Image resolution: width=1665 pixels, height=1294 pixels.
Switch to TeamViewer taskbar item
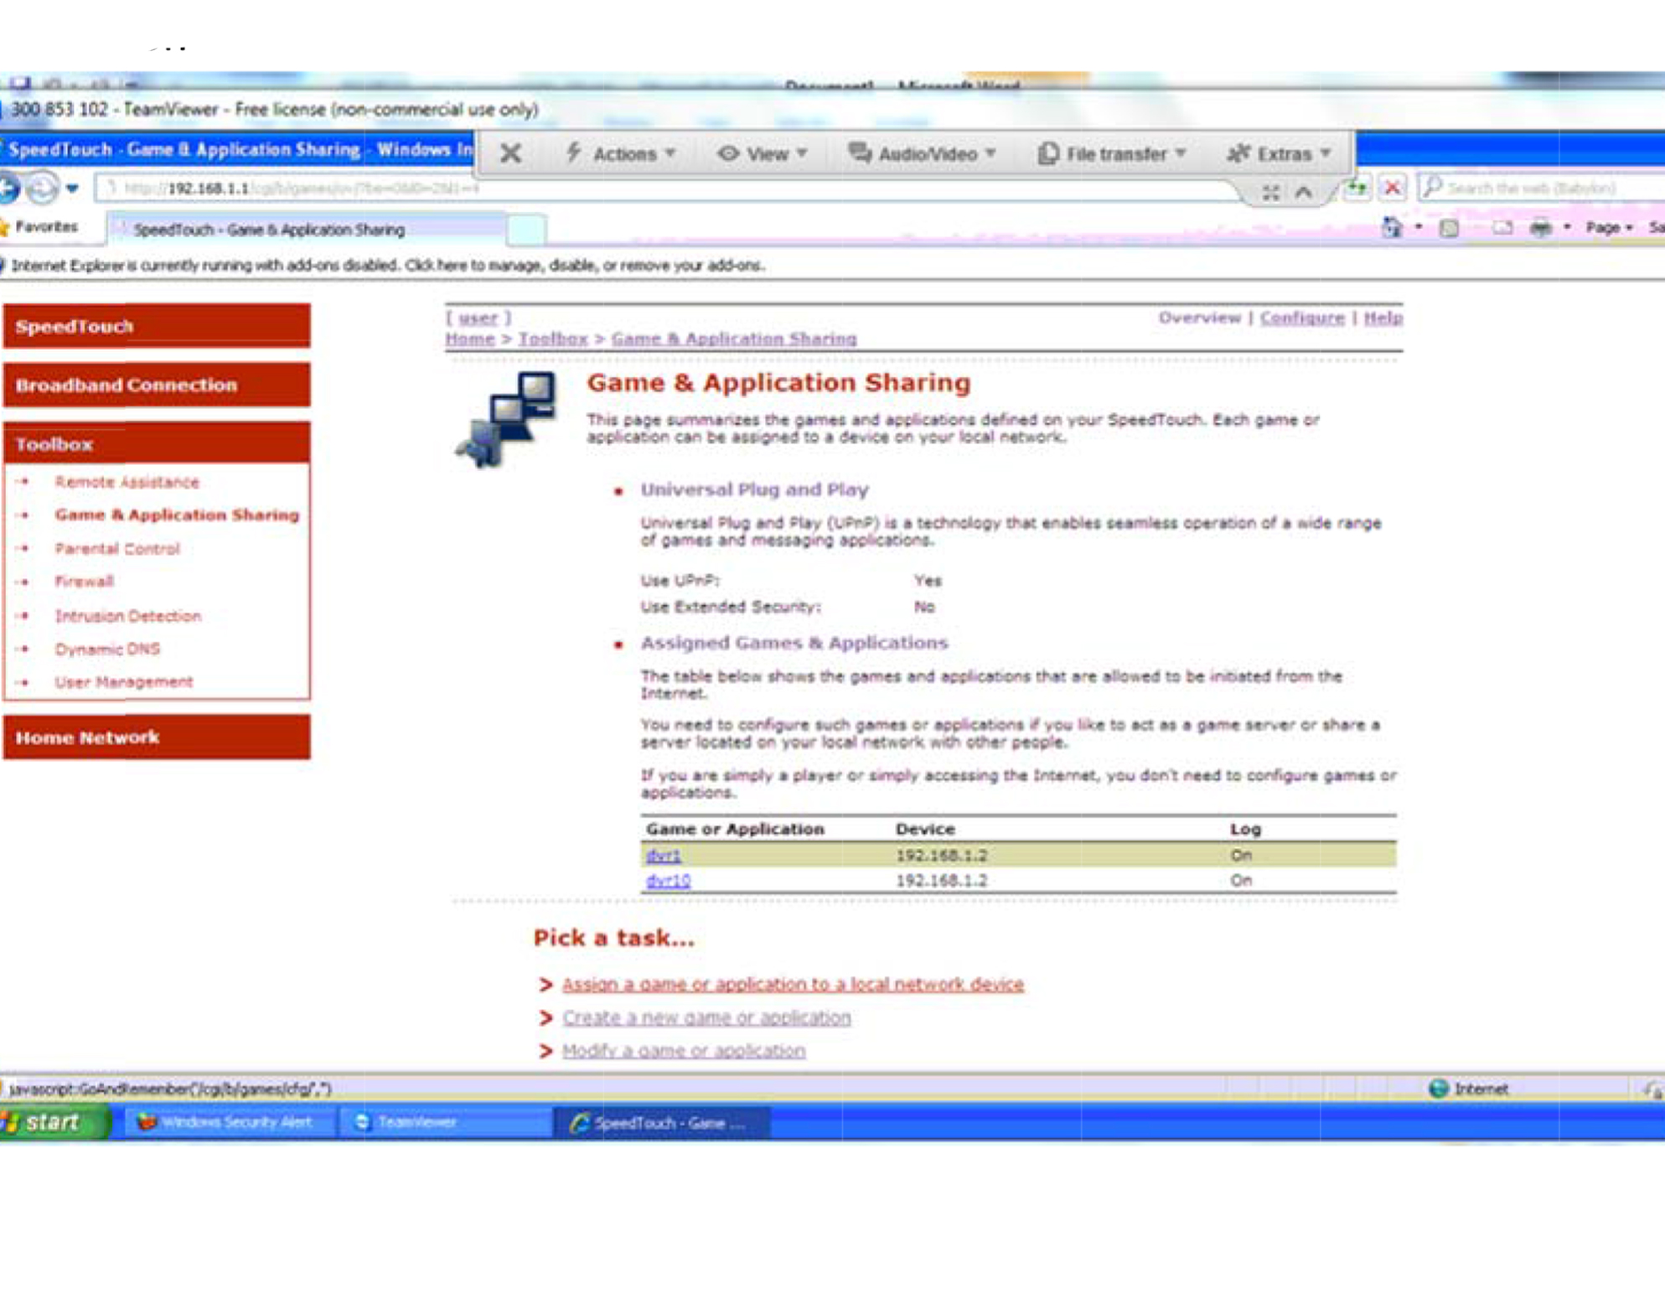click(x=444, y=1122)
